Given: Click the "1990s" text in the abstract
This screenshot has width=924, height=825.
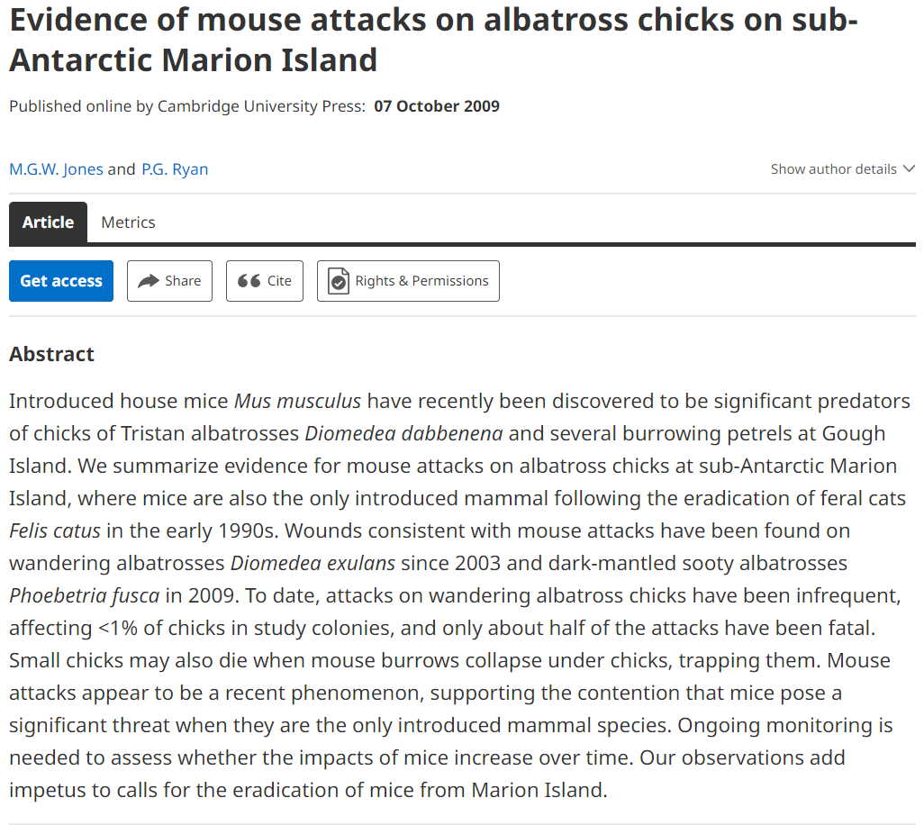Looking at the screenshot, I should pyautogui.click(x=214, y=530).
